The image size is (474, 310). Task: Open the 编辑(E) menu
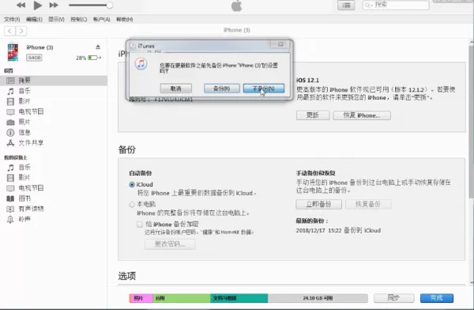click(34, 19)
